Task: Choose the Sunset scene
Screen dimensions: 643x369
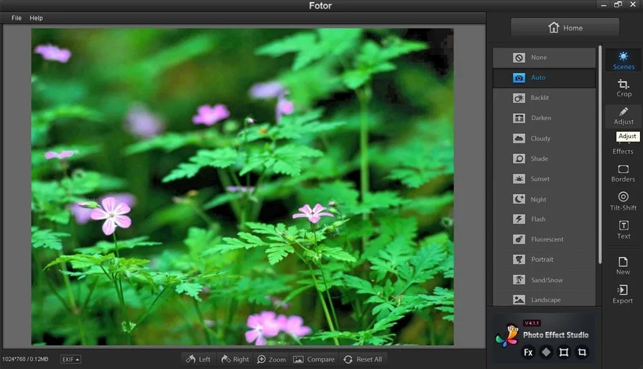Action: click(544, 179)
